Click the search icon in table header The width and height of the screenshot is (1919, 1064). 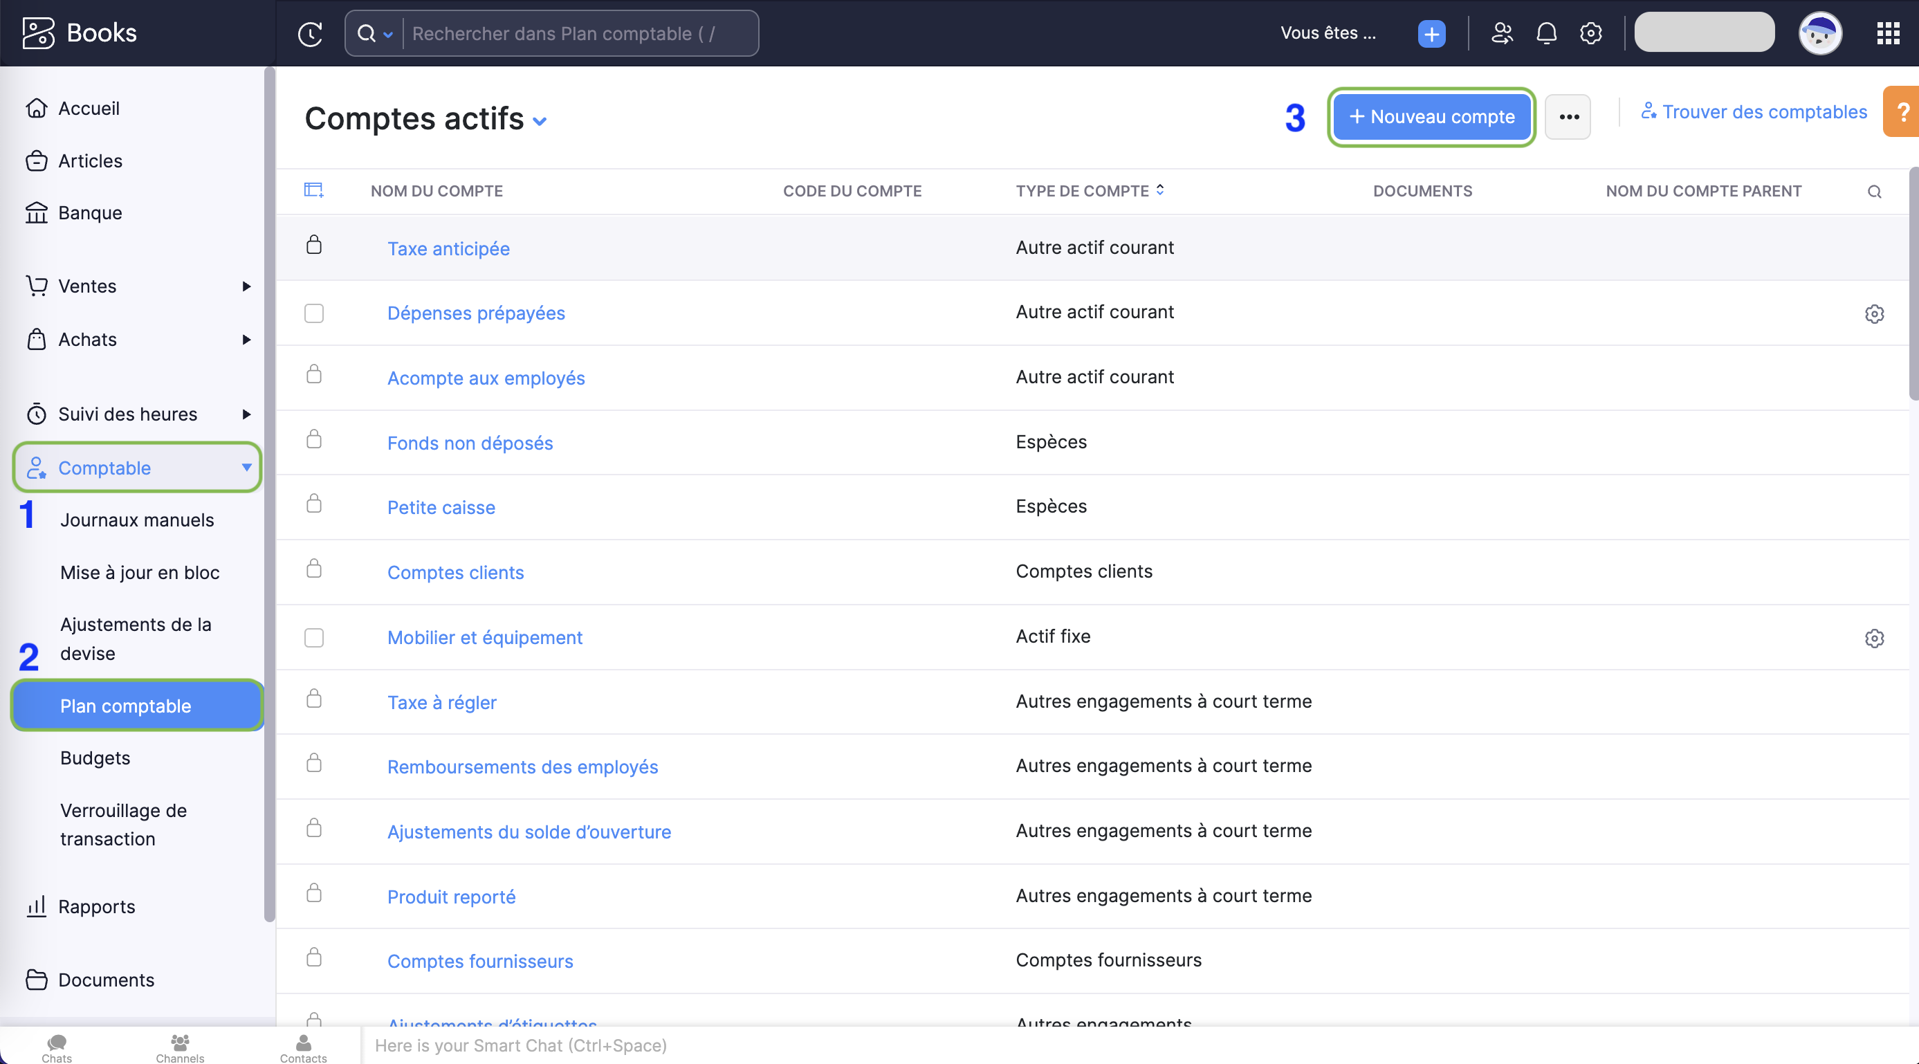[x=1874, y=192]
